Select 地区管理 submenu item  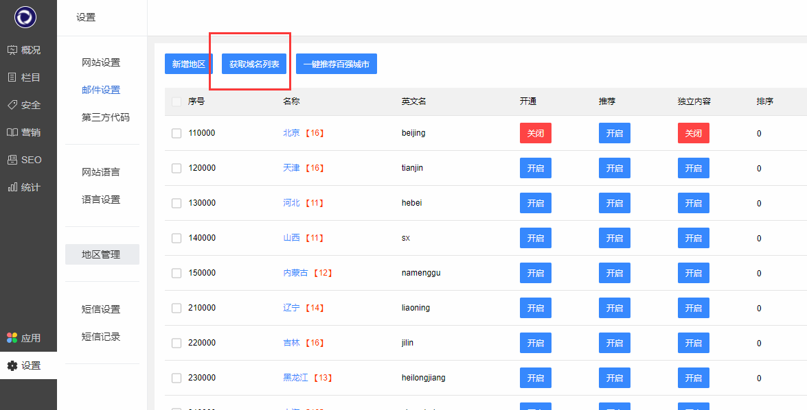click(x=102, y=254)
